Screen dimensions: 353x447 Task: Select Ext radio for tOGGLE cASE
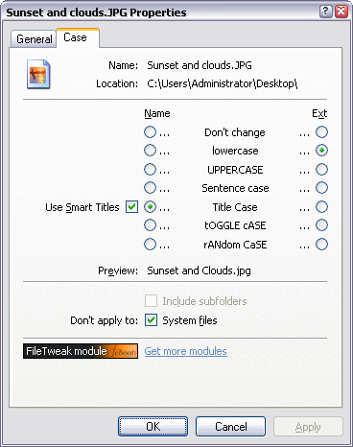(321, 225)
